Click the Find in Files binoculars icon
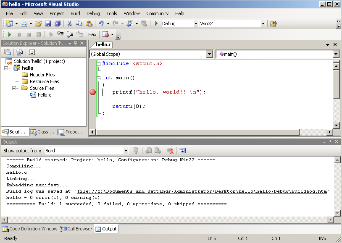Viewport: 342px width, 243px height. point(273,24)
